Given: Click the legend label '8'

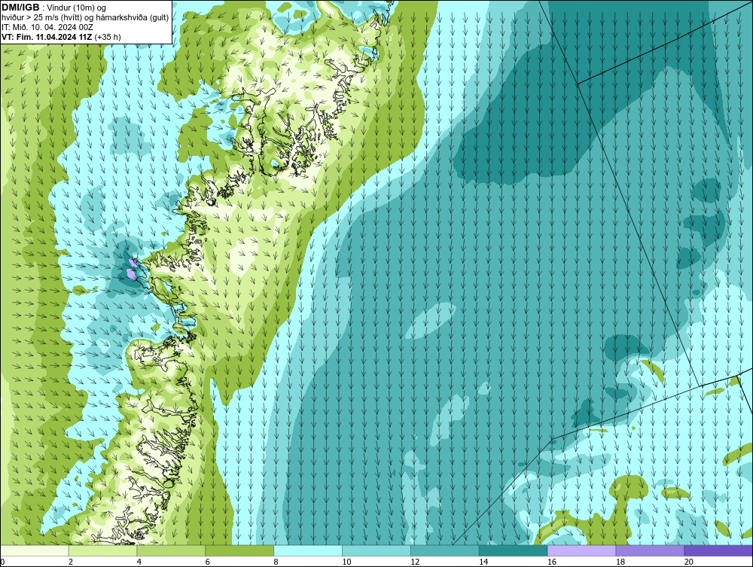Looking at the screenshot, I should tap(276, 562).
